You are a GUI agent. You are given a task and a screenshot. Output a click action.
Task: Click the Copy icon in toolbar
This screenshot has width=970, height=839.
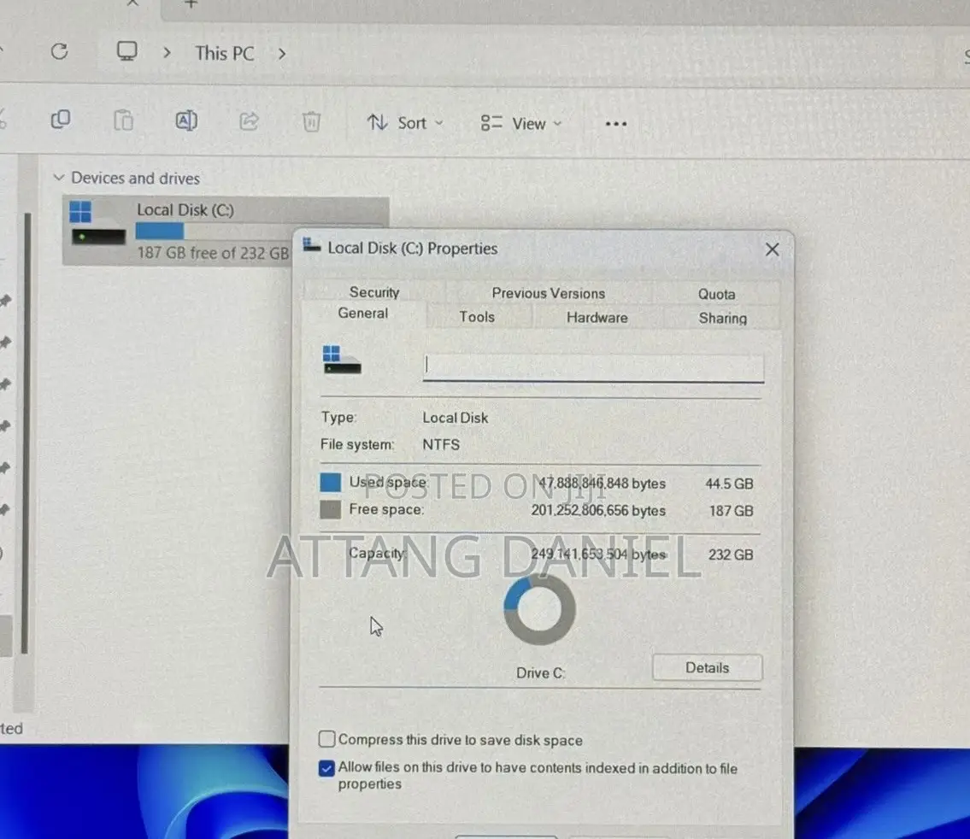point(61,121)
